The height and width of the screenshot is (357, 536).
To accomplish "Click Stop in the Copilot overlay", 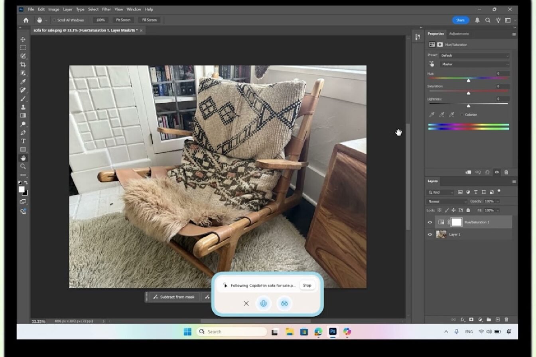I will pyautogui.click(x=307, y=285).
